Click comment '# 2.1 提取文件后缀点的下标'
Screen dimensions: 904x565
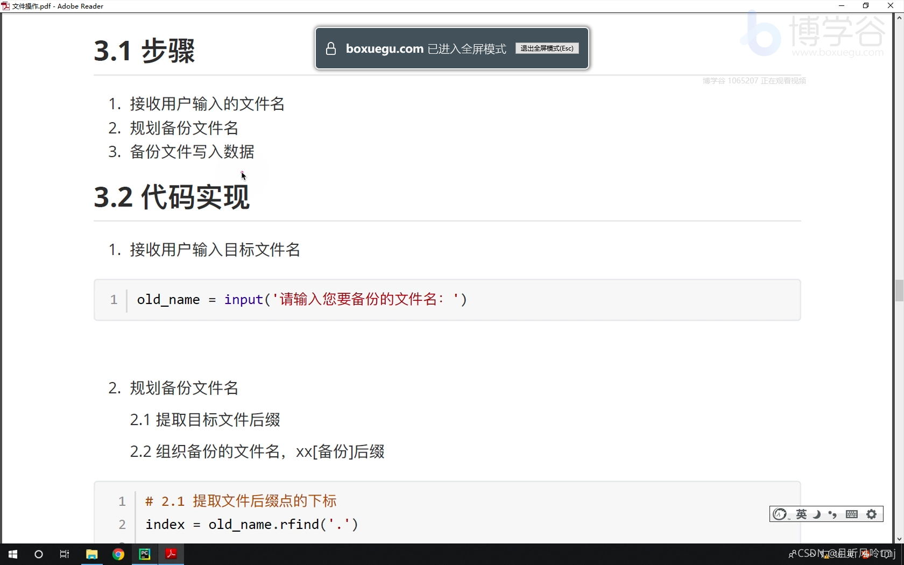241,501
